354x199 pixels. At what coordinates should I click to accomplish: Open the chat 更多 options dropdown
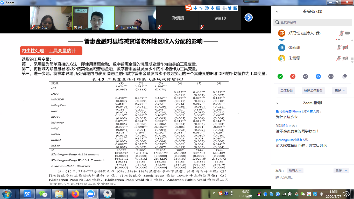341,170
